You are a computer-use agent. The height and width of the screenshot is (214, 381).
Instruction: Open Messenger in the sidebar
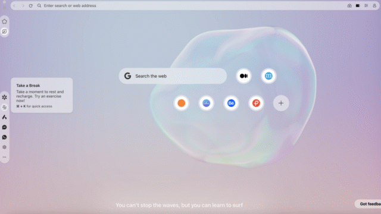click(4, 127)
